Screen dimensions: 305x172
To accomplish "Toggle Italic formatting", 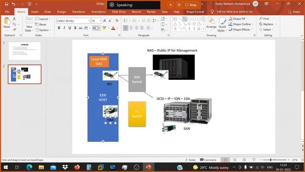I will click(x=64, y=28).
